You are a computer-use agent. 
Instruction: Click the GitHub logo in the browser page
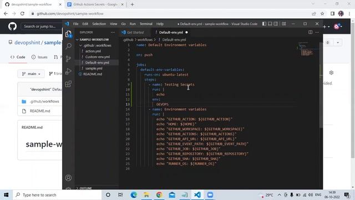pyautogui.click(x=12, y=26)
